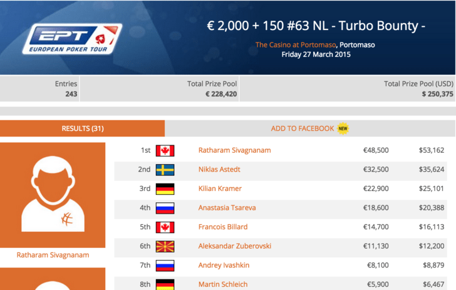456x290 pixels.
Task: Click the '6th' position label
Action: pos(145,246)
